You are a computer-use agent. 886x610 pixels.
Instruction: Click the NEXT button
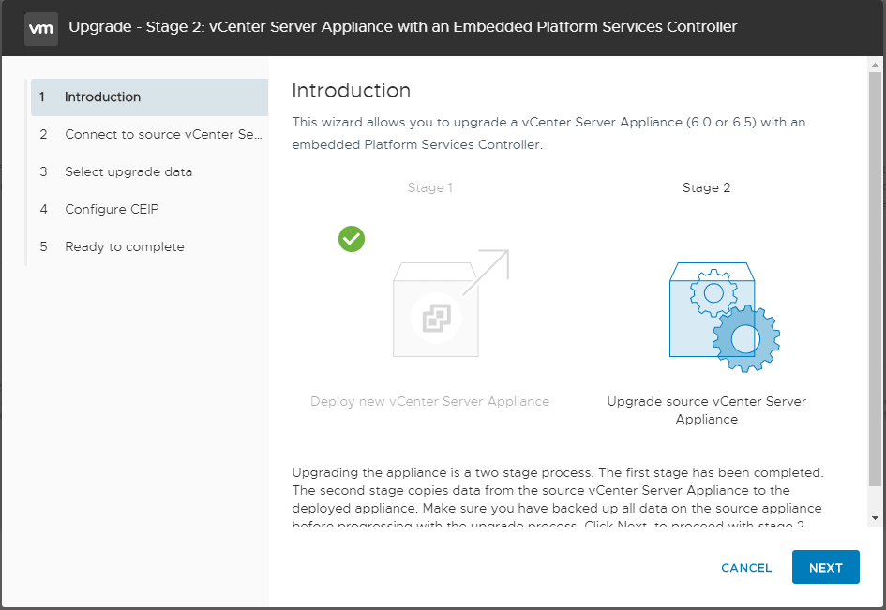(826, 567)
